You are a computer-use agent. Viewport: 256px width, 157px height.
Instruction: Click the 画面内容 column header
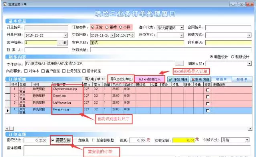67,84
